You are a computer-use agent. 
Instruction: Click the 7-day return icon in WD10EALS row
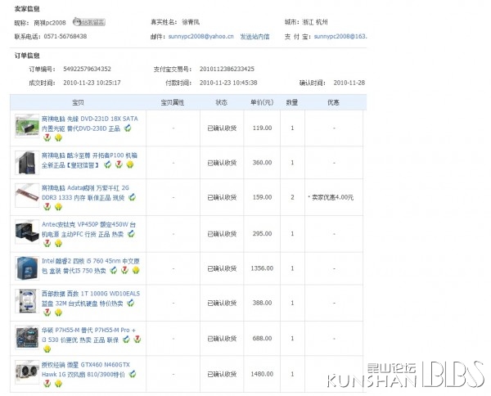(x=47, y=313)
